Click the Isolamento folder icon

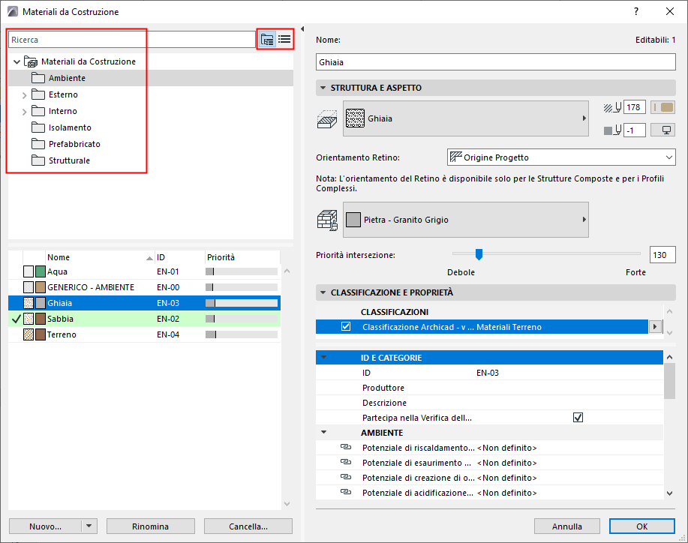point(38,127)
